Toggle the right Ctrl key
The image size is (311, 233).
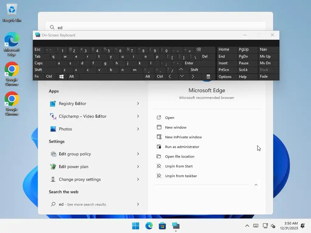click(x=161, y=76)
